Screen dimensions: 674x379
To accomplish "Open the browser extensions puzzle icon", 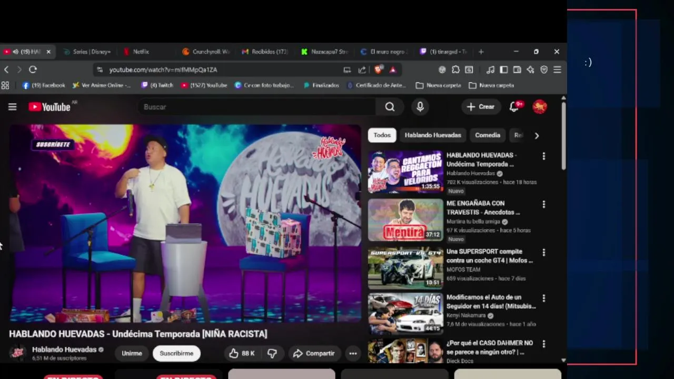I will click(x=455, y=69).
